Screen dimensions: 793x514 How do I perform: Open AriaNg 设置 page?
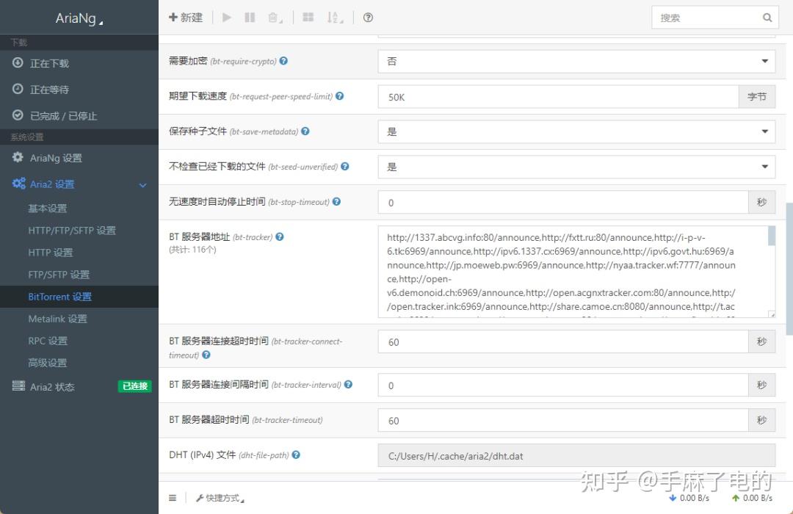pyautogui.click(x=79, y=158)
